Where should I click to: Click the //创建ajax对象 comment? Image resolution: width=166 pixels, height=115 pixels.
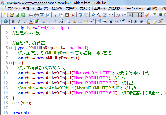click(26, 33)
